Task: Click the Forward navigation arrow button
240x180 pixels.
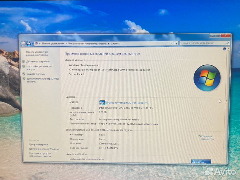Action: (29, 44)
